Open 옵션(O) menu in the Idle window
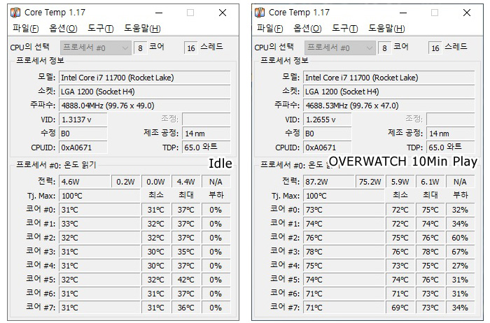This screenshot has height=323, width=490. (63, 29)
